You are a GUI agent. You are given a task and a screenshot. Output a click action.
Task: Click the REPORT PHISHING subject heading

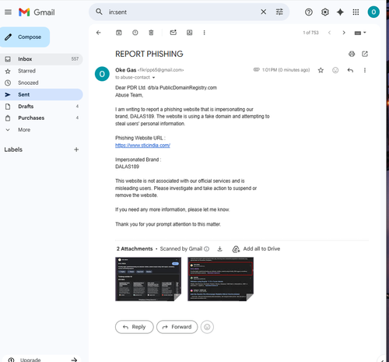click(149, 54)
